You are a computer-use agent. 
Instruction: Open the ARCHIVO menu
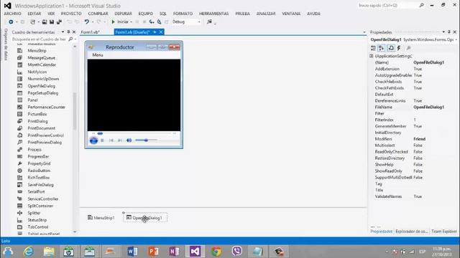tap(13, 14)
